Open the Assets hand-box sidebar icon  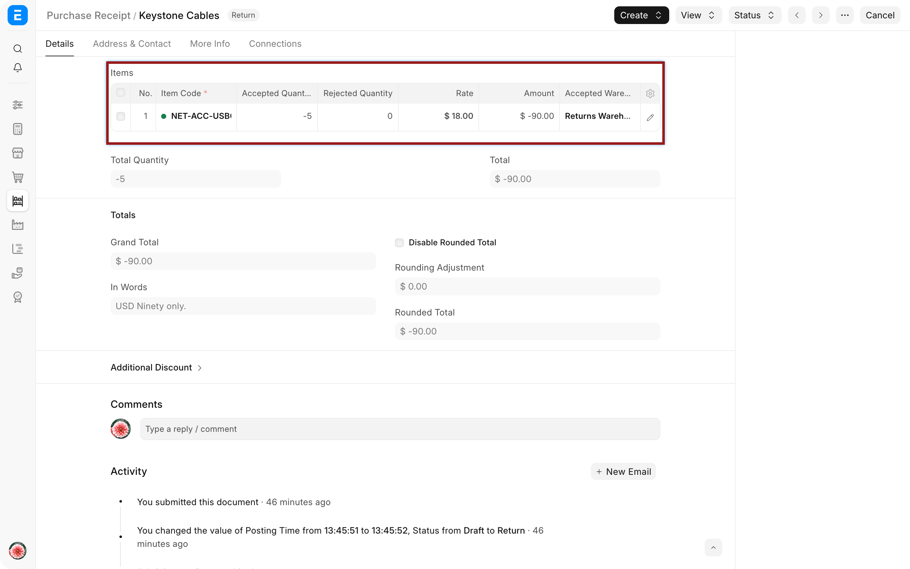(18, 273)
